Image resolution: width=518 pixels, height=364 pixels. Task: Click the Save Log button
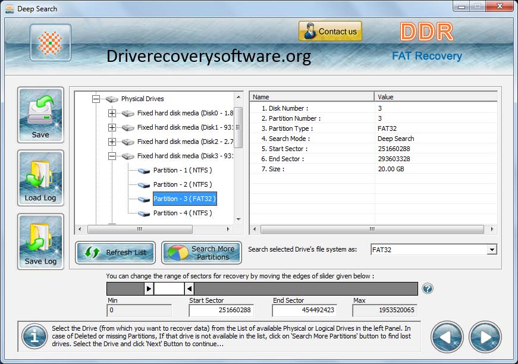(40, 241)
